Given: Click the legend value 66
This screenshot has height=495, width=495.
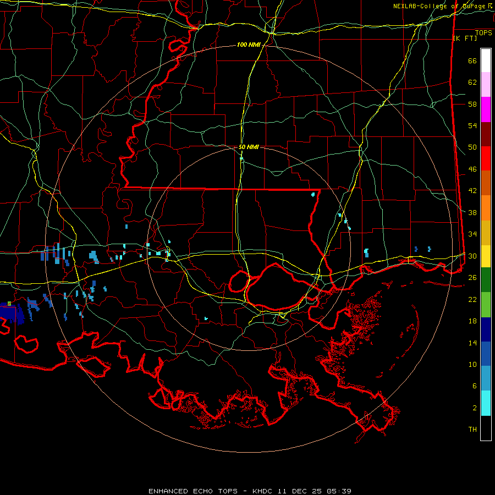Looking at the screenshot, I should (x=472, y=61).
